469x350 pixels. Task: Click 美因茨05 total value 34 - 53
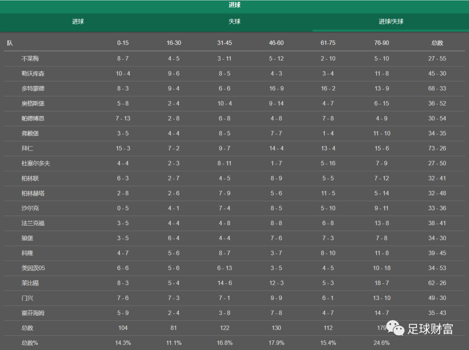(437, 268)
